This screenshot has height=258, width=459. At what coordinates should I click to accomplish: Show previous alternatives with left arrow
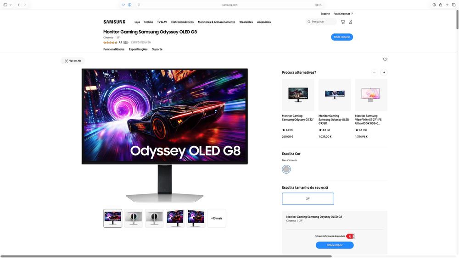(375, 72)
